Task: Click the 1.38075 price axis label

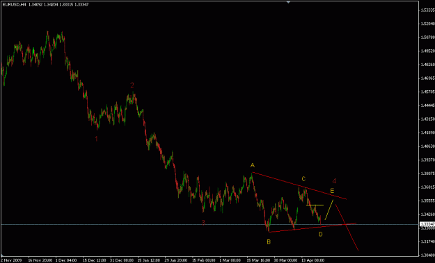Action: click(x=427, y=173)
